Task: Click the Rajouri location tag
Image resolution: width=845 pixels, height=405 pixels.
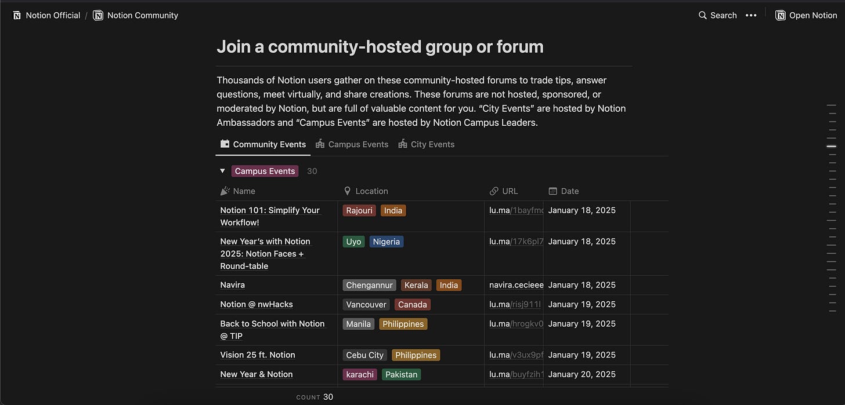Action: click(359, 210)
